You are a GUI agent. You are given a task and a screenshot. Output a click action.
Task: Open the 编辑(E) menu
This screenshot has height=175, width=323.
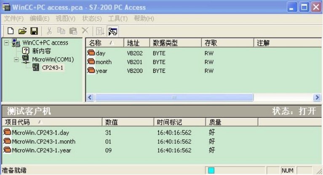point(40,19)
